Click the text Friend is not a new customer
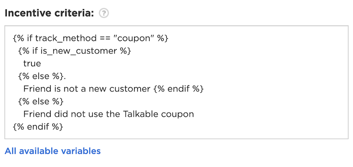The width and height of the screenshot is (353, 167). (86, 89)
